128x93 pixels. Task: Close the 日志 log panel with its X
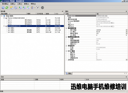[x=126, y=77]
